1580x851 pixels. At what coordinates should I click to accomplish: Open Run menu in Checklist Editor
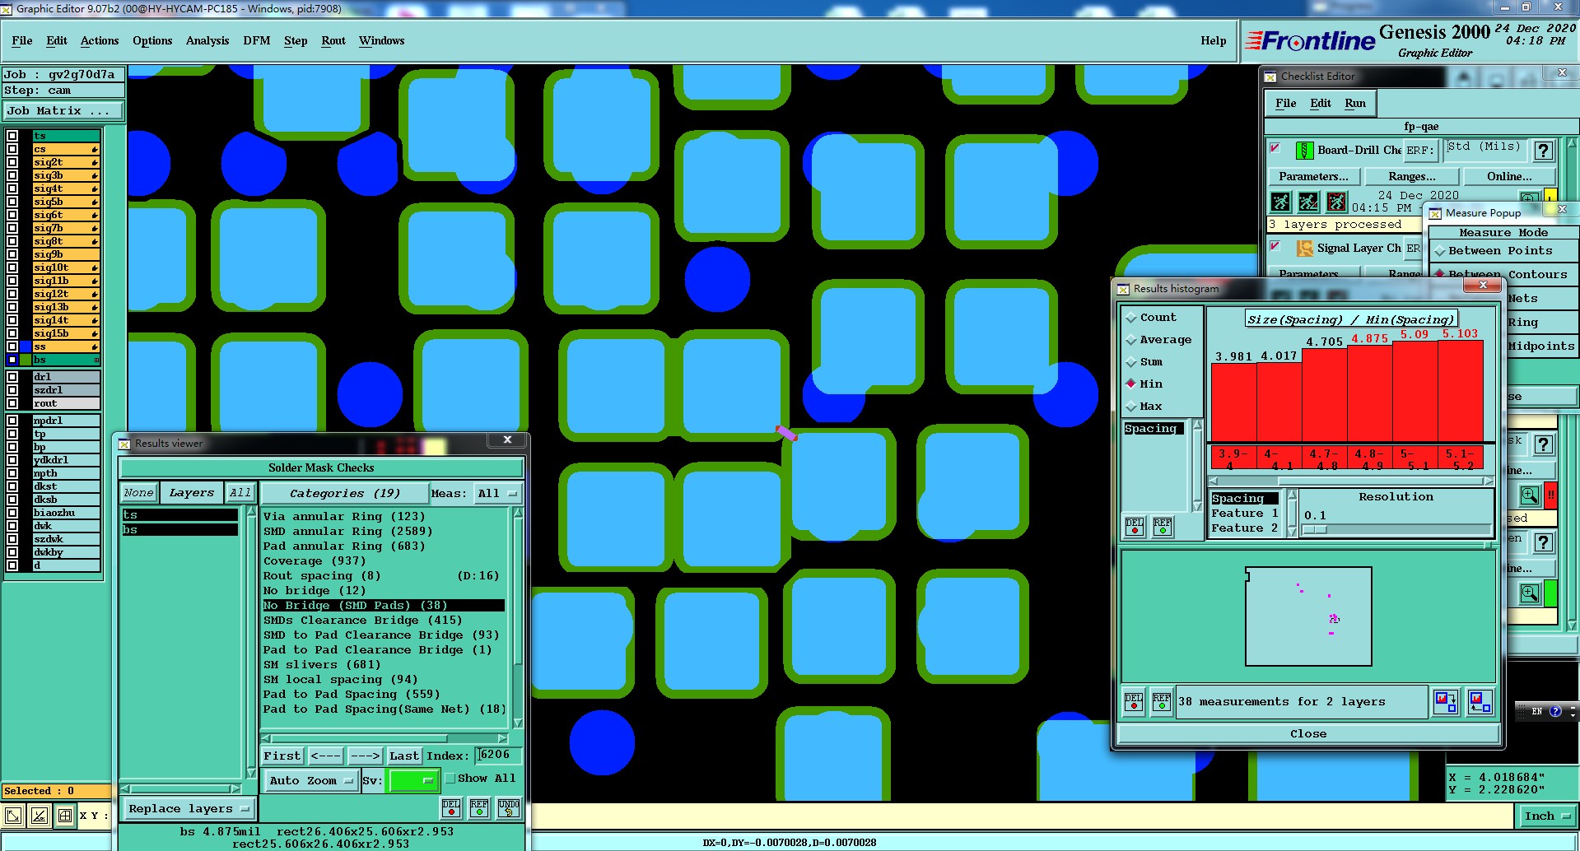point(1355,104)
